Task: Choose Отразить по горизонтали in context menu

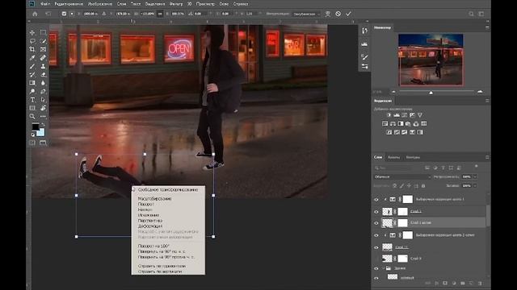Action: pyautogui.click(x=162, y=266)
